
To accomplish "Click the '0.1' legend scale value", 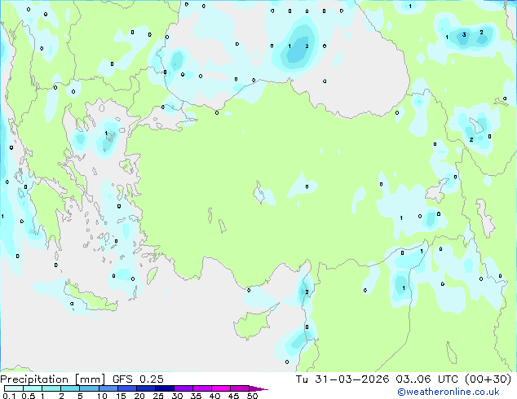I will click(9, 396).
